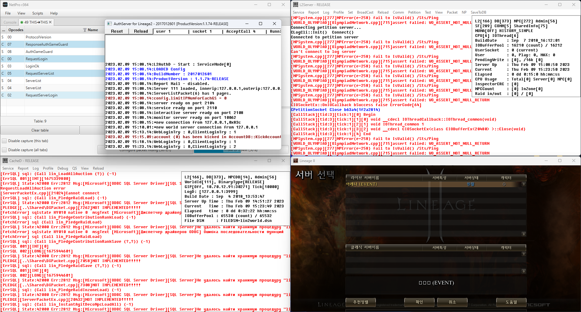The height and width of the screenshot is (312, 581).
Task: Click the up arrow of the live server list
Action: click(x=524, y=184)
